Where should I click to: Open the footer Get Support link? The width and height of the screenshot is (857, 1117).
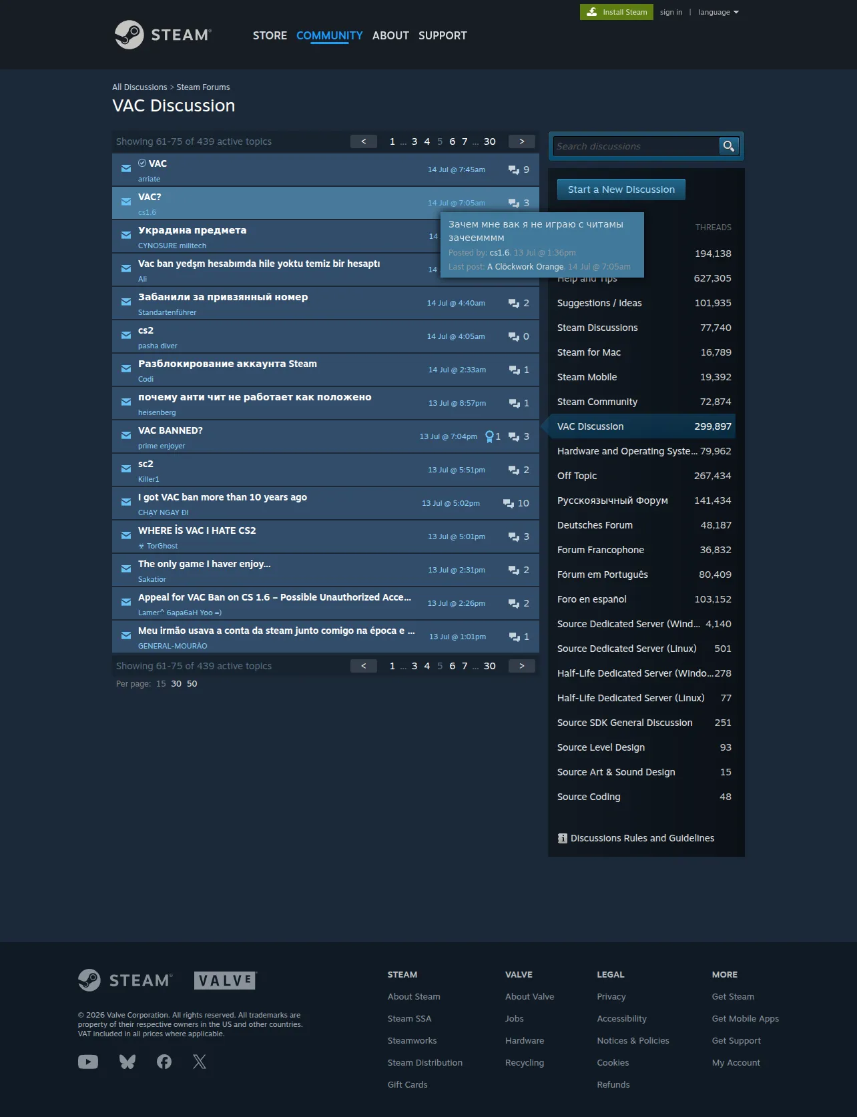tap(736, 1041)
